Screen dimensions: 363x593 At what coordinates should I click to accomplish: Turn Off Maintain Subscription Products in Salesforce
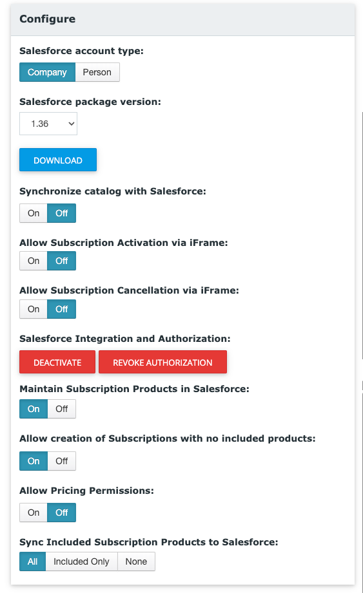coord(62,409)
